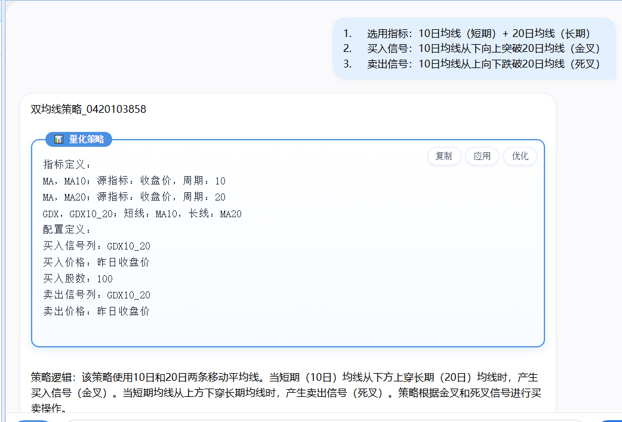Click the text 买入价格：昨日收盘价

click(x=96, y=262)
